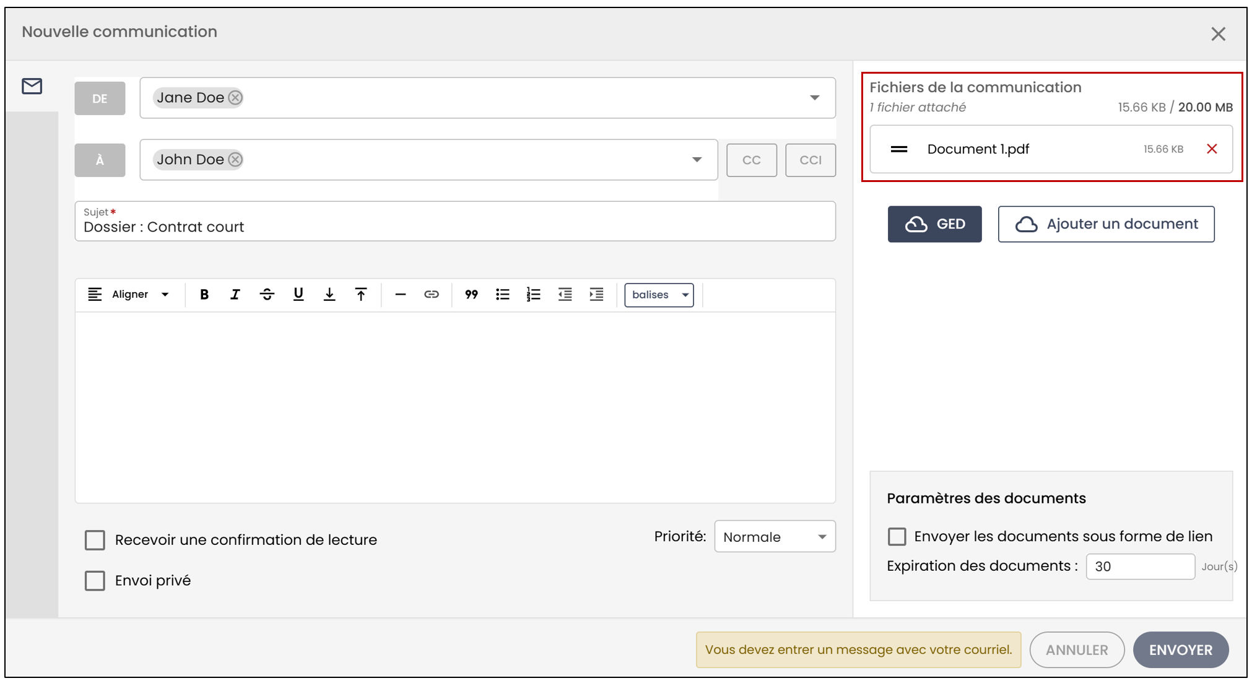Image resolution: width=1252 pixels, height=686 pixels.
Task: Open the Priorité Normale dropdown
Action: 775,537
